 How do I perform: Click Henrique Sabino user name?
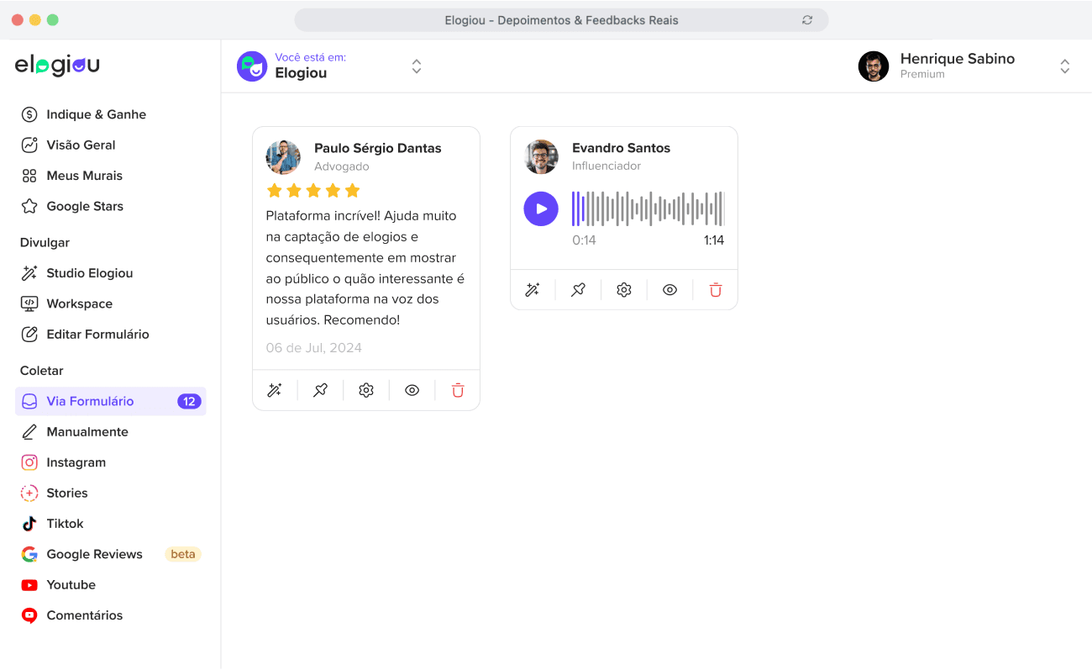[958, 59]
